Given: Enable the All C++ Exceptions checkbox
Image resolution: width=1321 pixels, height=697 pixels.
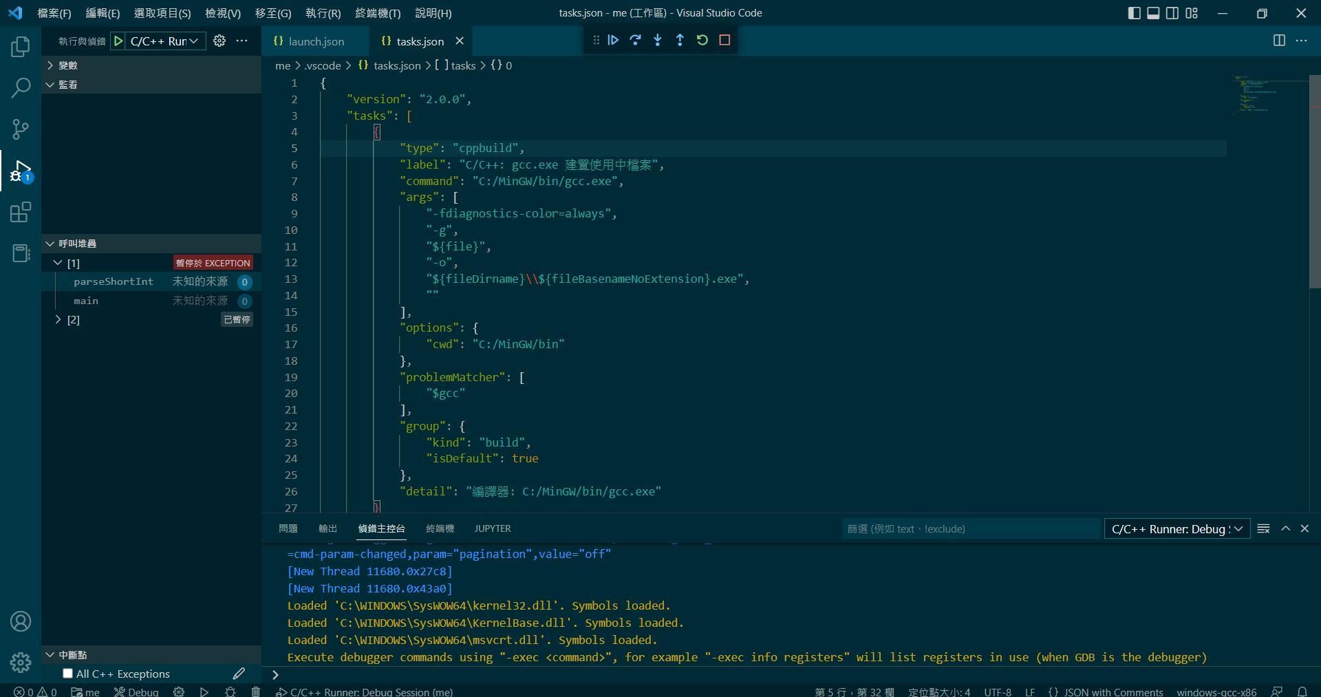Looking at the screenshot, I should pos(67,674).
